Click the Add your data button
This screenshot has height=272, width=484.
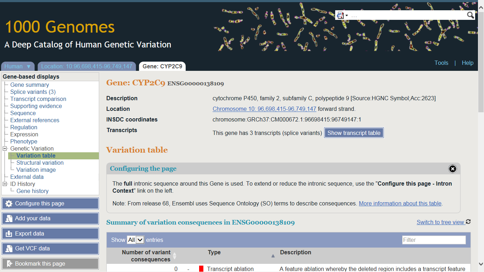pyautogui.click(x=50, y=219)
